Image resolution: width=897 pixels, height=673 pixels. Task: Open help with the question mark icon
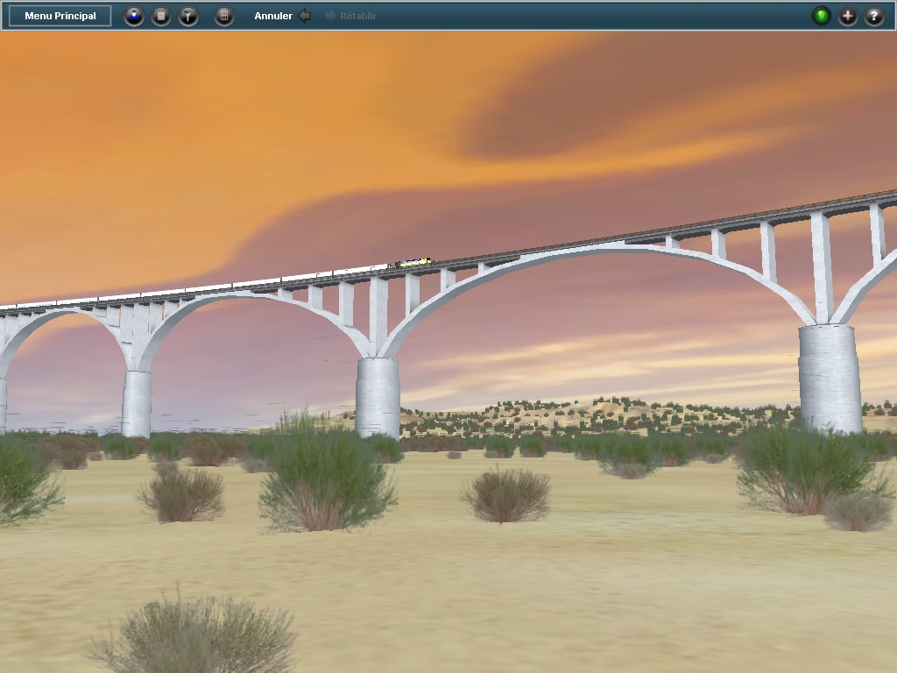874,16
